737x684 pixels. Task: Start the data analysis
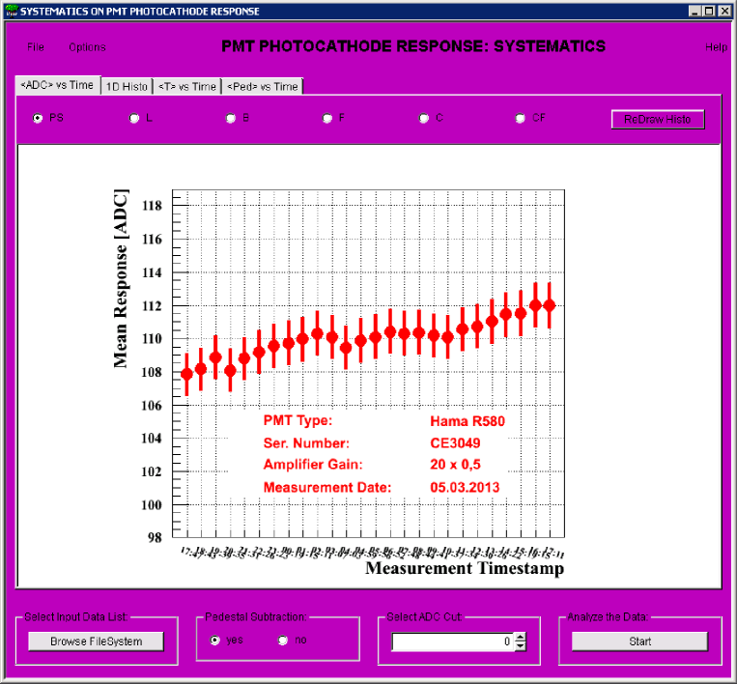tap(639, 641)
